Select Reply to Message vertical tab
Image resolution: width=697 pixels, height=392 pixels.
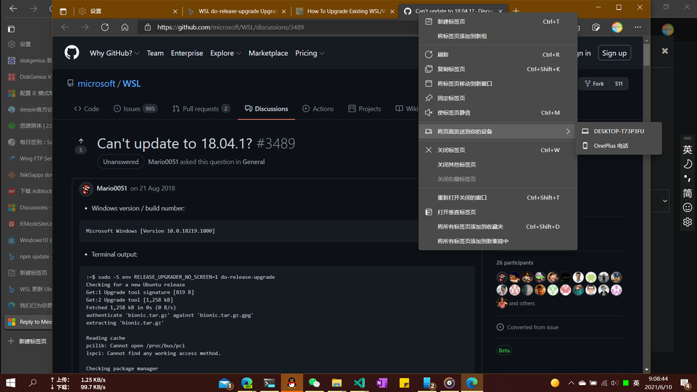pyautogui.click(x=28, y=322)
